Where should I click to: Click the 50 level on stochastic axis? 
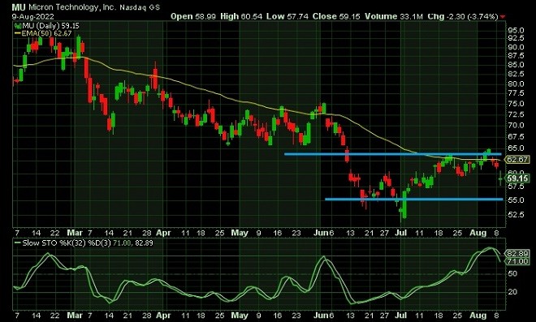click(x=512, y=273)
